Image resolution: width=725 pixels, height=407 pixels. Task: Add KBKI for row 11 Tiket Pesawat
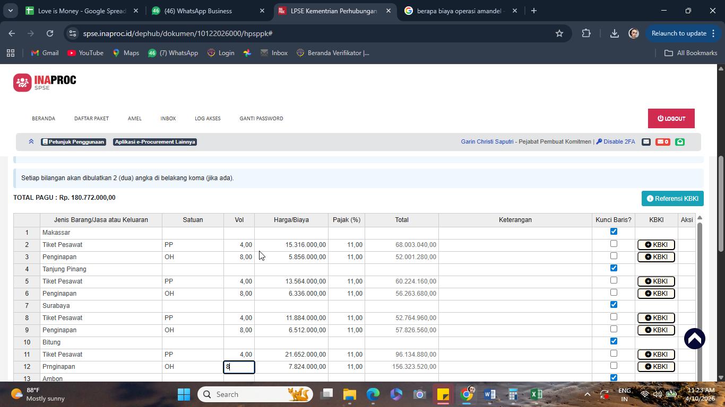coord(656,355)
